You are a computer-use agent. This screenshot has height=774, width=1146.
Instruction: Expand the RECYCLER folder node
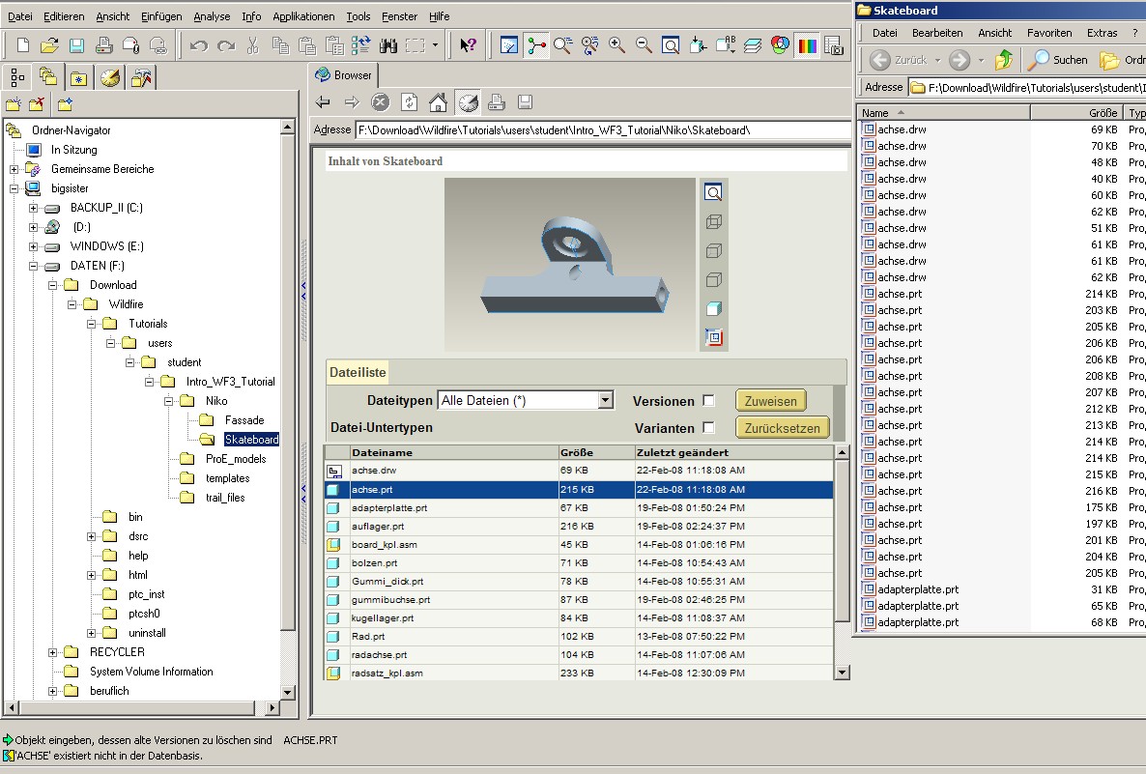pyautogui.click(x=52, y=652)
